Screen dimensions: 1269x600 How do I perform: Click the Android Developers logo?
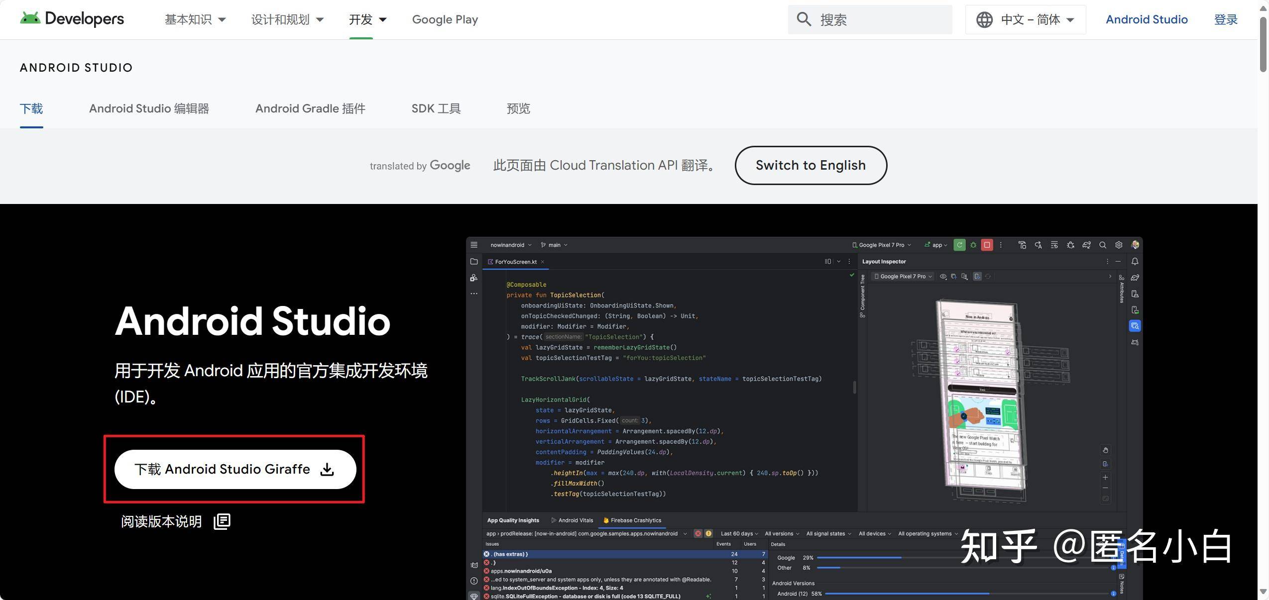point(72,19)
